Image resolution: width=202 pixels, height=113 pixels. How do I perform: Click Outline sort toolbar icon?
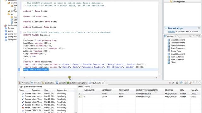coord(190,36)
